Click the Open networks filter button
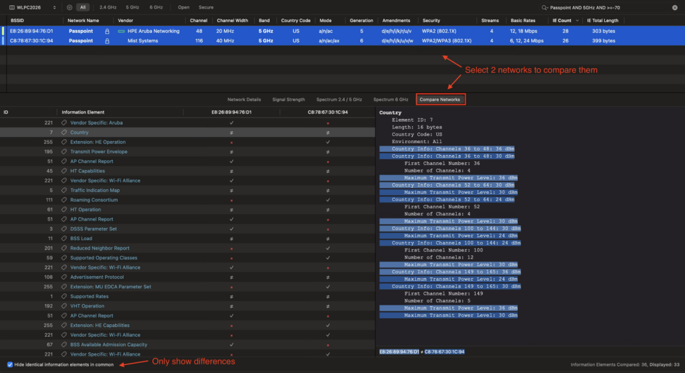The width and height of the screenshot is (685, 373). (x=183, y=7)
